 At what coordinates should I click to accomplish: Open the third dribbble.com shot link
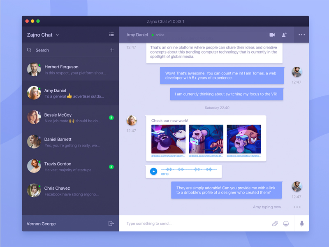(x=243, y=156)
